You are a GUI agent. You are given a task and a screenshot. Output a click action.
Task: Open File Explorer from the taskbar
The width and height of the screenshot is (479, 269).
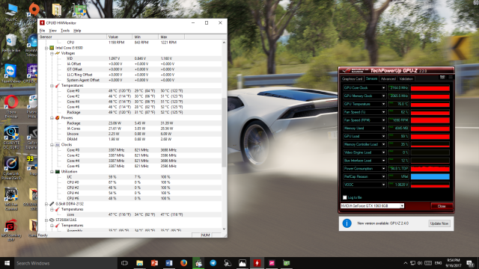[140, 263]
